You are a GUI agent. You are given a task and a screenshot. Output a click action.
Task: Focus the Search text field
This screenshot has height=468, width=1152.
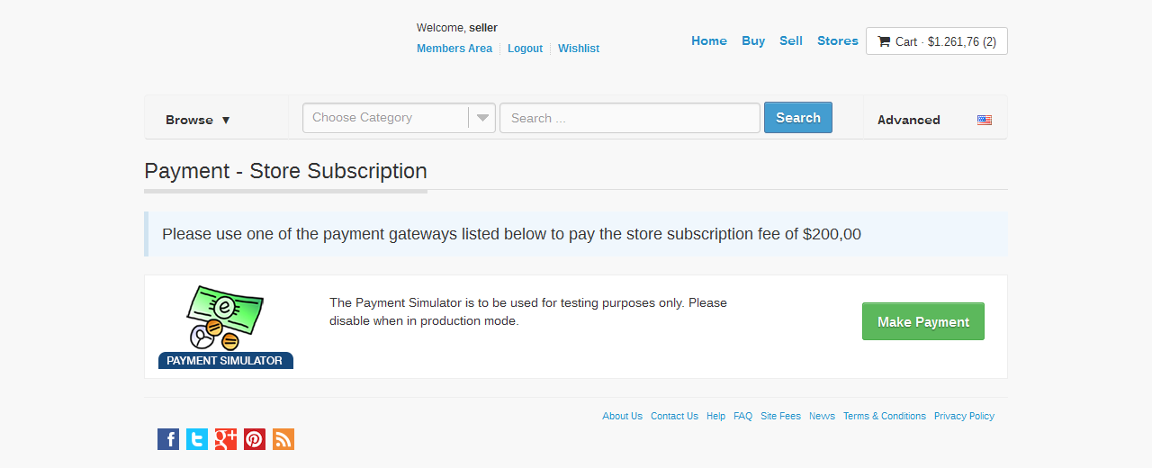tap(630, 118)
